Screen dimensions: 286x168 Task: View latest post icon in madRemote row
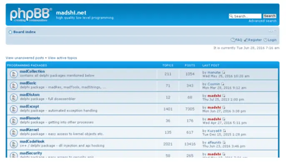[x=224, y=119]
